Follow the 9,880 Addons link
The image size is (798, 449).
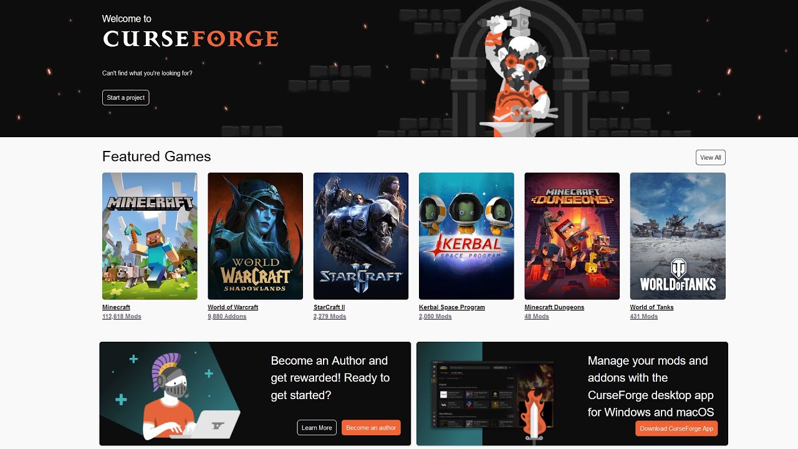coord(227,317)
